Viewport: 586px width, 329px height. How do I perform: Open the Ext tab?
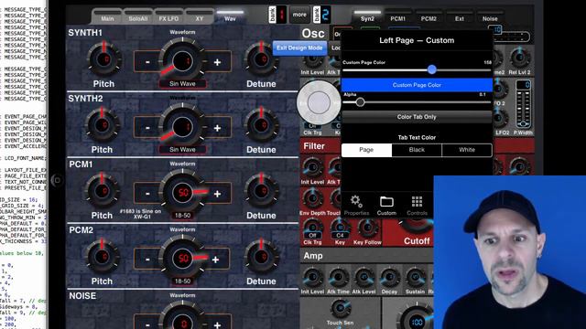[460, 17]
